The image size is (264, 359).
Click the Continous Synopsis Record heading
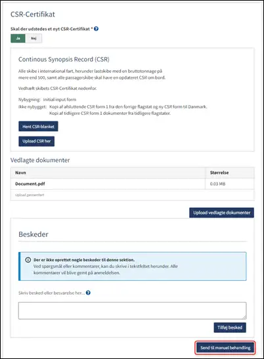tap(64, 60)
